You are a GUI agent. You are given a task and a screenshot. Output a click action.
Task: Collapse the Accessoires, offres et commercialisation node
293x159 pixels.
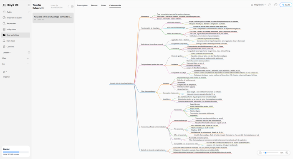pos(167,128)
